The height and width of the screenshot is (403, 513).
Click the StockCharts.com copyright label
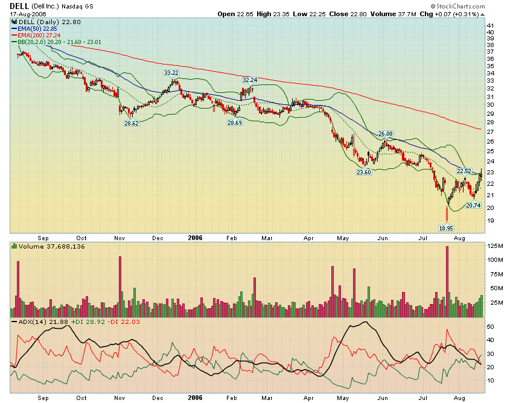click(457, 6)
